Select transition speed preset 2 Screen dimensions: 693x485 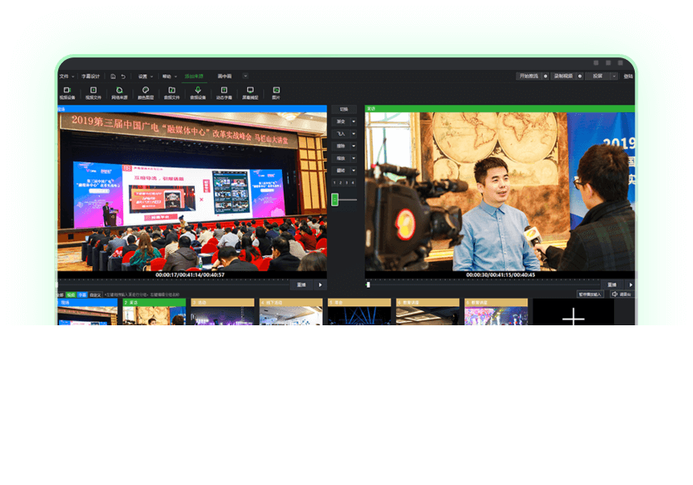(x=341, y=182)
